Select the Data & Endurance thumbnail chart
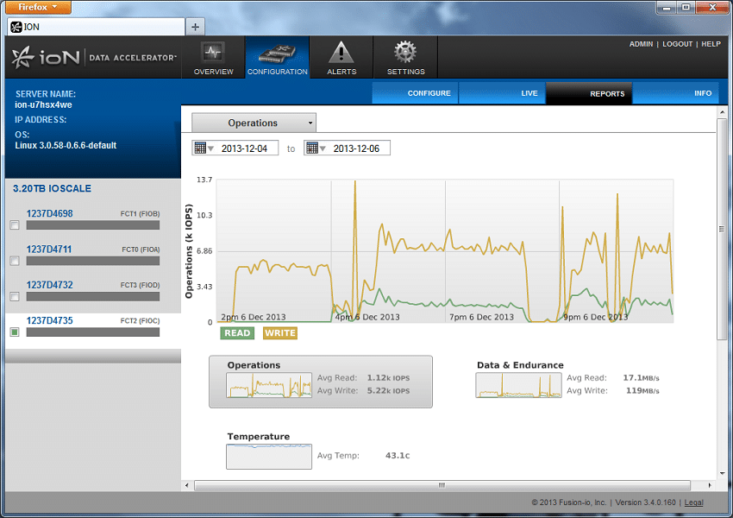733x518 pixels. tap(518, 385)
